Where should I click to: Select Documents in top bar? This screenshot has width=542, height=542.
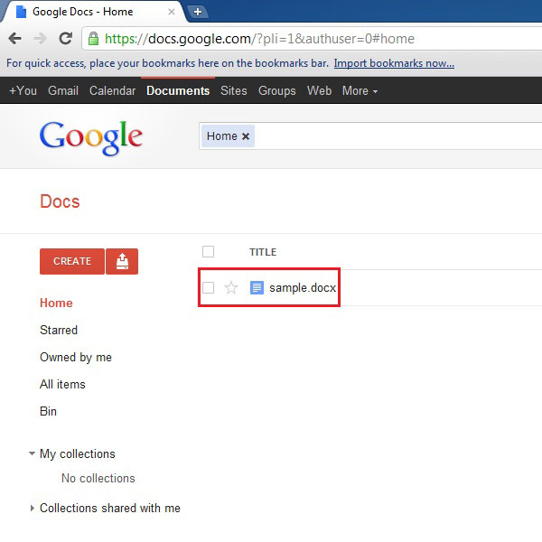178,91
